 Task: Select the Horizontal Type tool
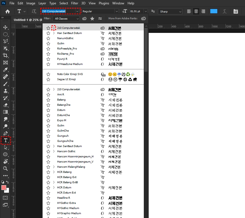coord(5,140)
